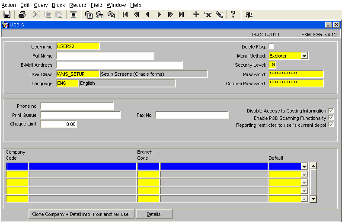
Task: Click Clone Company + Detail Info button
Action: (81, 214)
